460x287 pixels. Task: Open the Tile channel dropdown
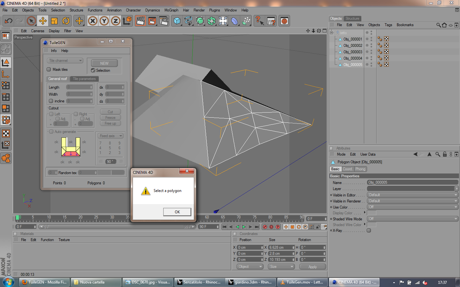65,61
